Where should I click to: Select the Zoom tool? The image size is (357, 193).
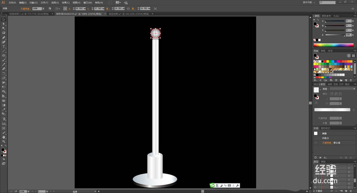4,141
